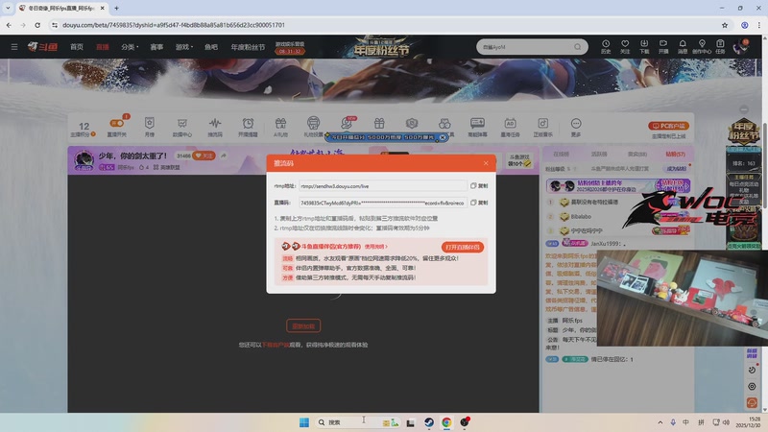This screenshot has width=768, height=432.
Task: Switch to the 钻粉(57) tab
Action: point(675,154)
